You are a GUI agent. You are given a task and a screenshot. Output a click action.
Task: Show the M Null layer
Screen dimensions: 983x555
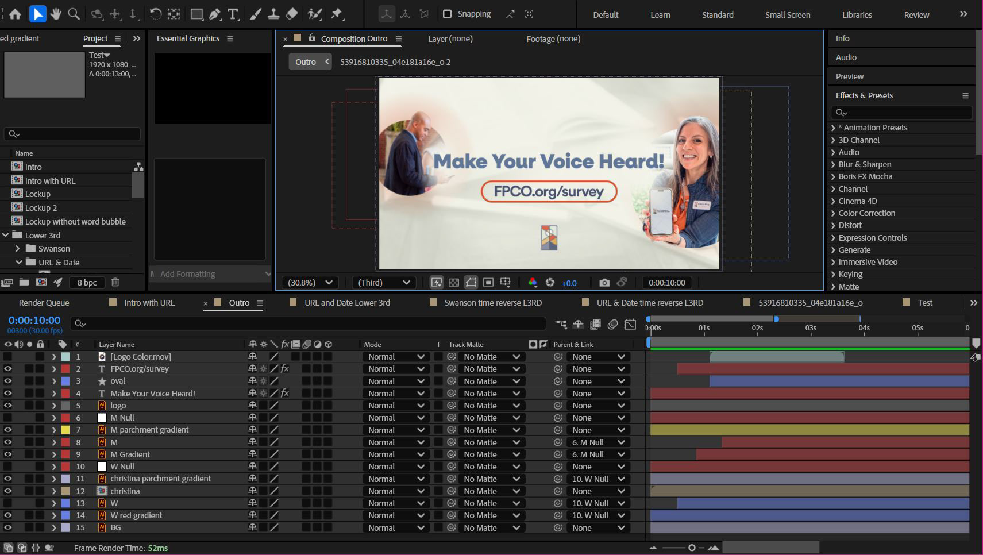(x=8, y=418)
